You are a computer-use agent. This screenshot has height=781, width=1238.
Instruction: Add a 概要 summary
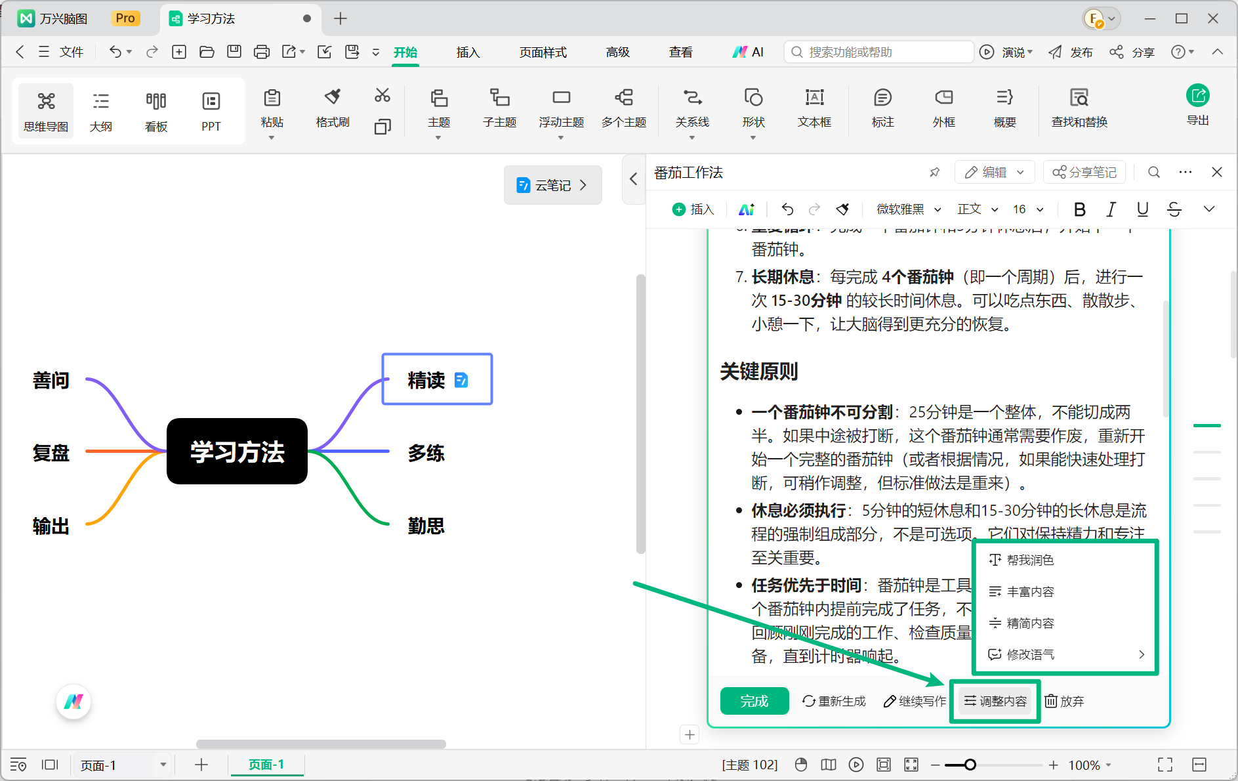click(x=1005, y=108)
